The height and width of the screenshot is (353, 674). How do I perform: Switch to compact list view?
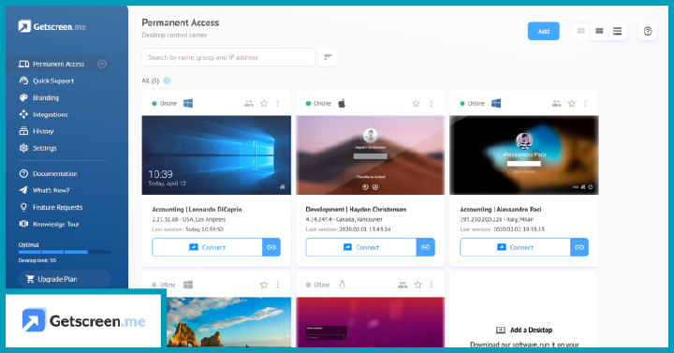coord(617,31)
